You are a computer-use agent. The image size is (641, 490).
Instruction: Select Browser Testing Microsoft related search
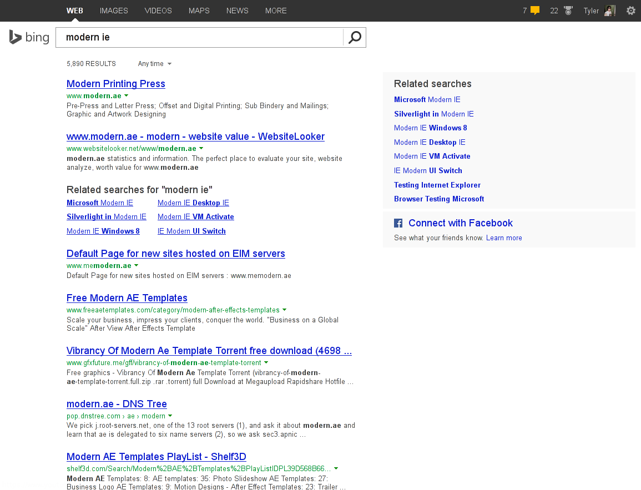pyautogui.click(x=439, y=199)
